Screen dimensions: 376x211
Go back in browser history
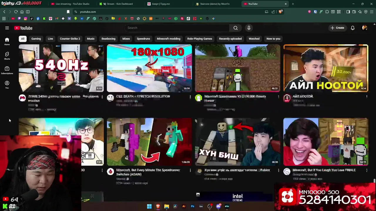[4, 12]
